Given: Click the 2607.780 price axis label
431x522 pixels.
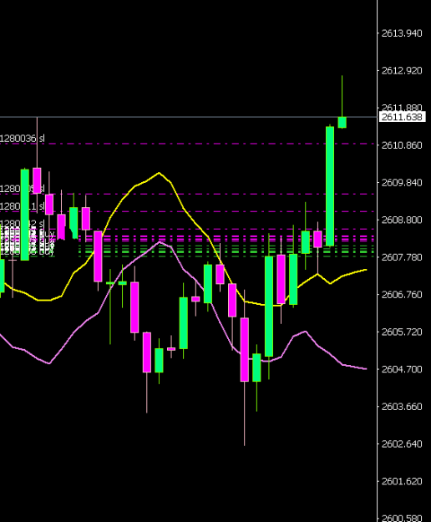Looking at the screenshot, I should coord(402,257).
